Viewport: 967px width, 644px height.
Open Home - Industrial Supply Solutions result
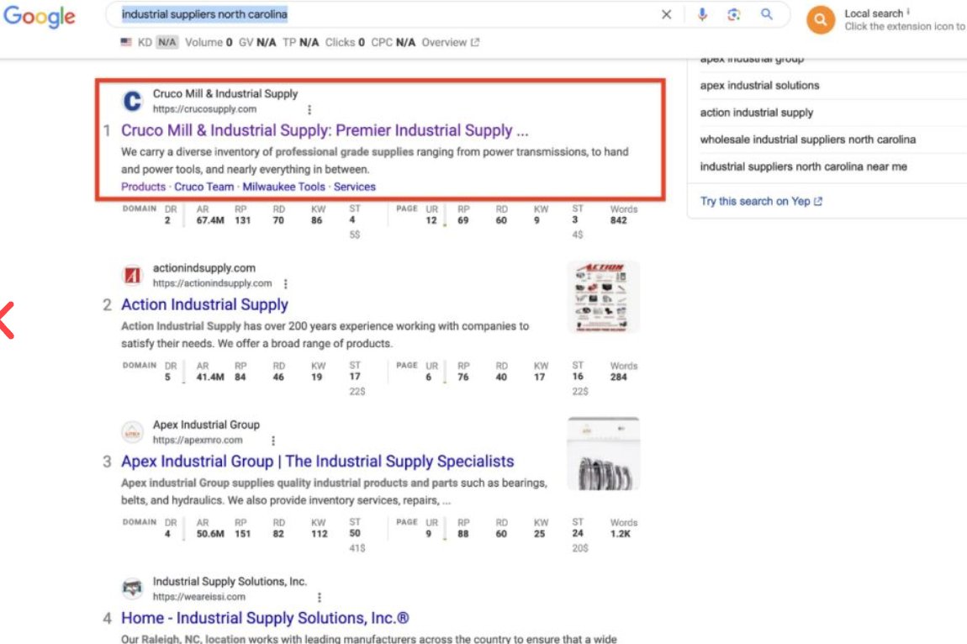tap(265, 617)
